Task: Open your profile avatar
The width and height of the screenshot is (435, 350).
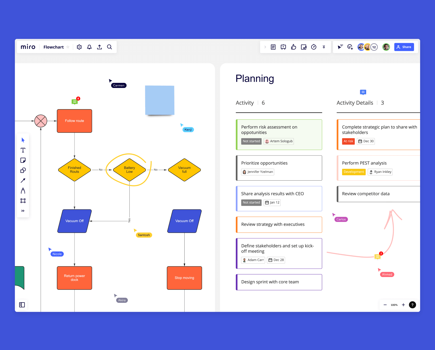Action: (x=386, y=47)
